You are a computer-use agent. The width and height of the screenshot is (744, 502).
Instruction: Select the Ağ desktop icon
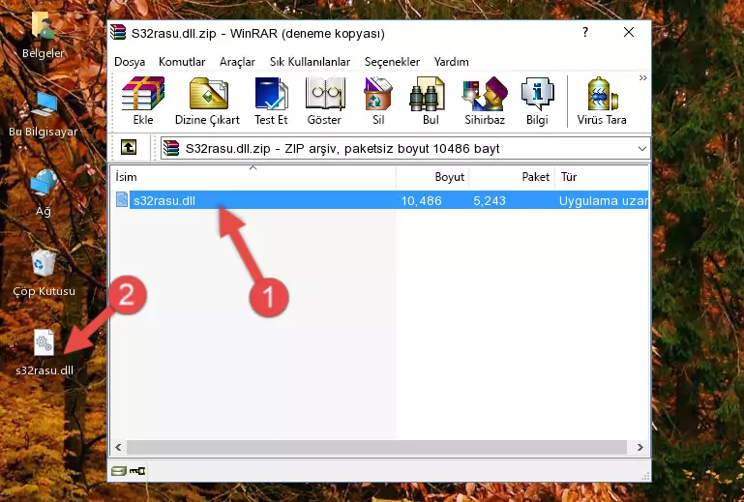[44, 192]
